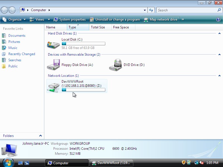
Task: Open the Recently Changed favorite link
Action: point(21,54)
